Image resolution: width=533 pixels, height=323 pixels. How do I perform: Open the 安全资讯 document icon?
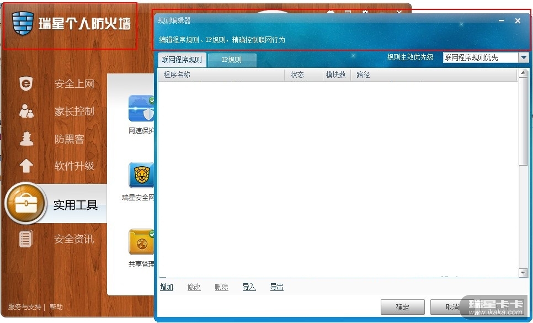[26, 239]
